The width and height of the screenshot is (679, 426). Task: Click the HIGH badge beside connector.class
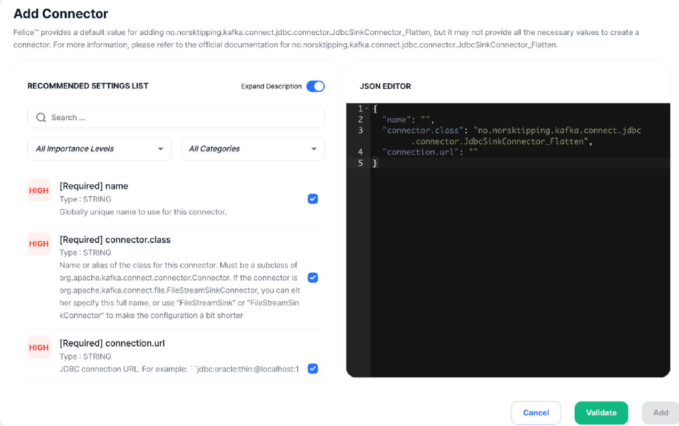pos(39,244)
